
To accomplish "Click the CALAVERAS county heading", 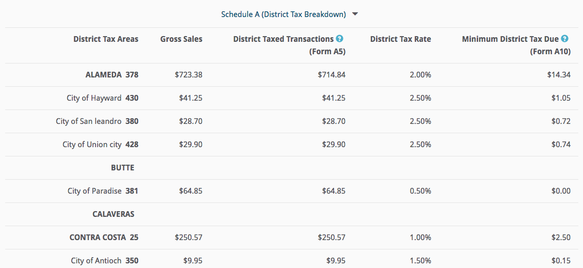I will [x=114, y=214].
